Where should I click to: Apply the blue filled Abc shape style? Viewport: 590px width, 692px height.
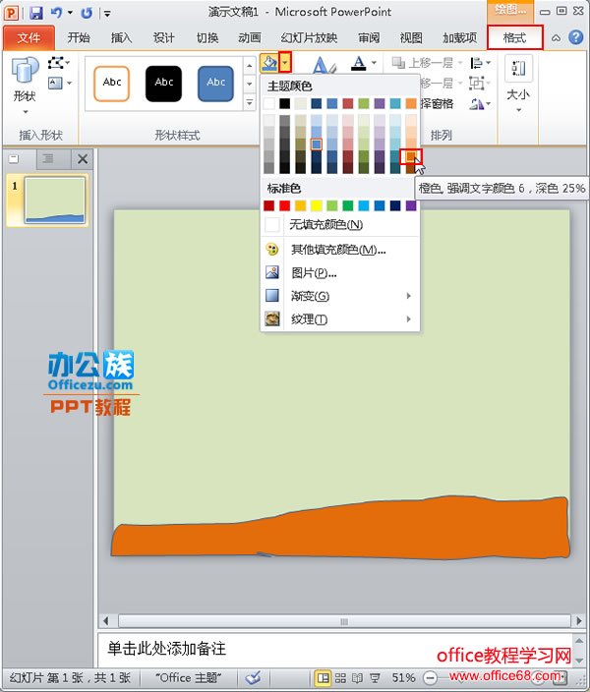tap(216, 84)
